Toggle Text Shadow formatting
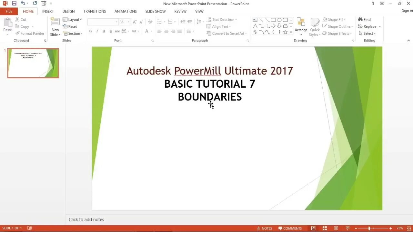 pos(111,31)
